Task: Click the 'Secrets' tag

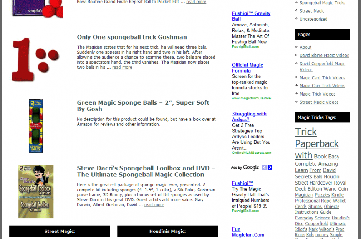Action: 303,177
